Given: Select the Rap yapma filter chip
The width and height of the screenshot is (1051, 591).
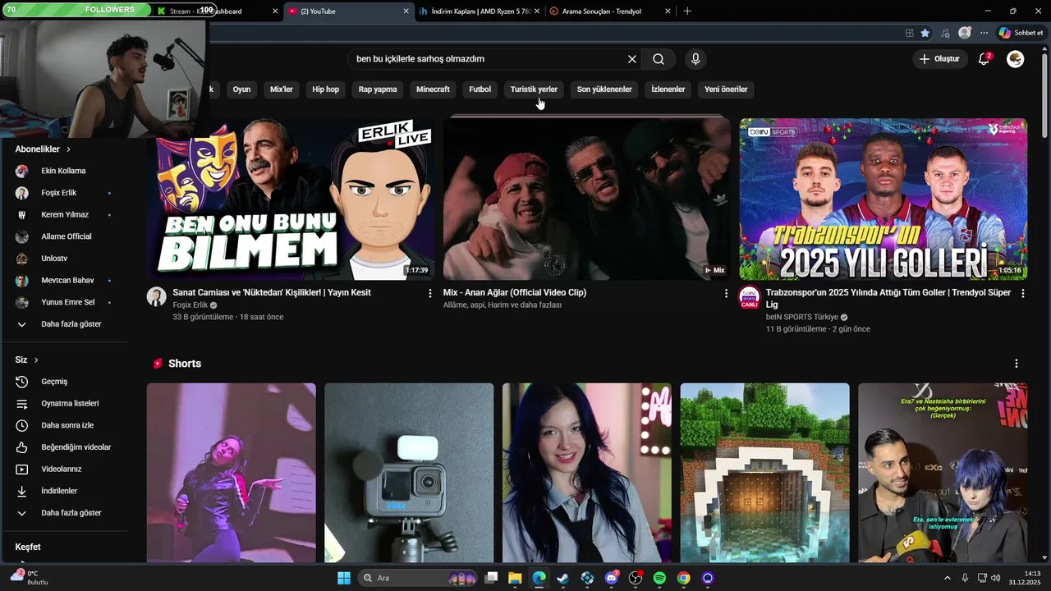Looking at the screenshot, I should pyautogui.click(x=378, y=89).
